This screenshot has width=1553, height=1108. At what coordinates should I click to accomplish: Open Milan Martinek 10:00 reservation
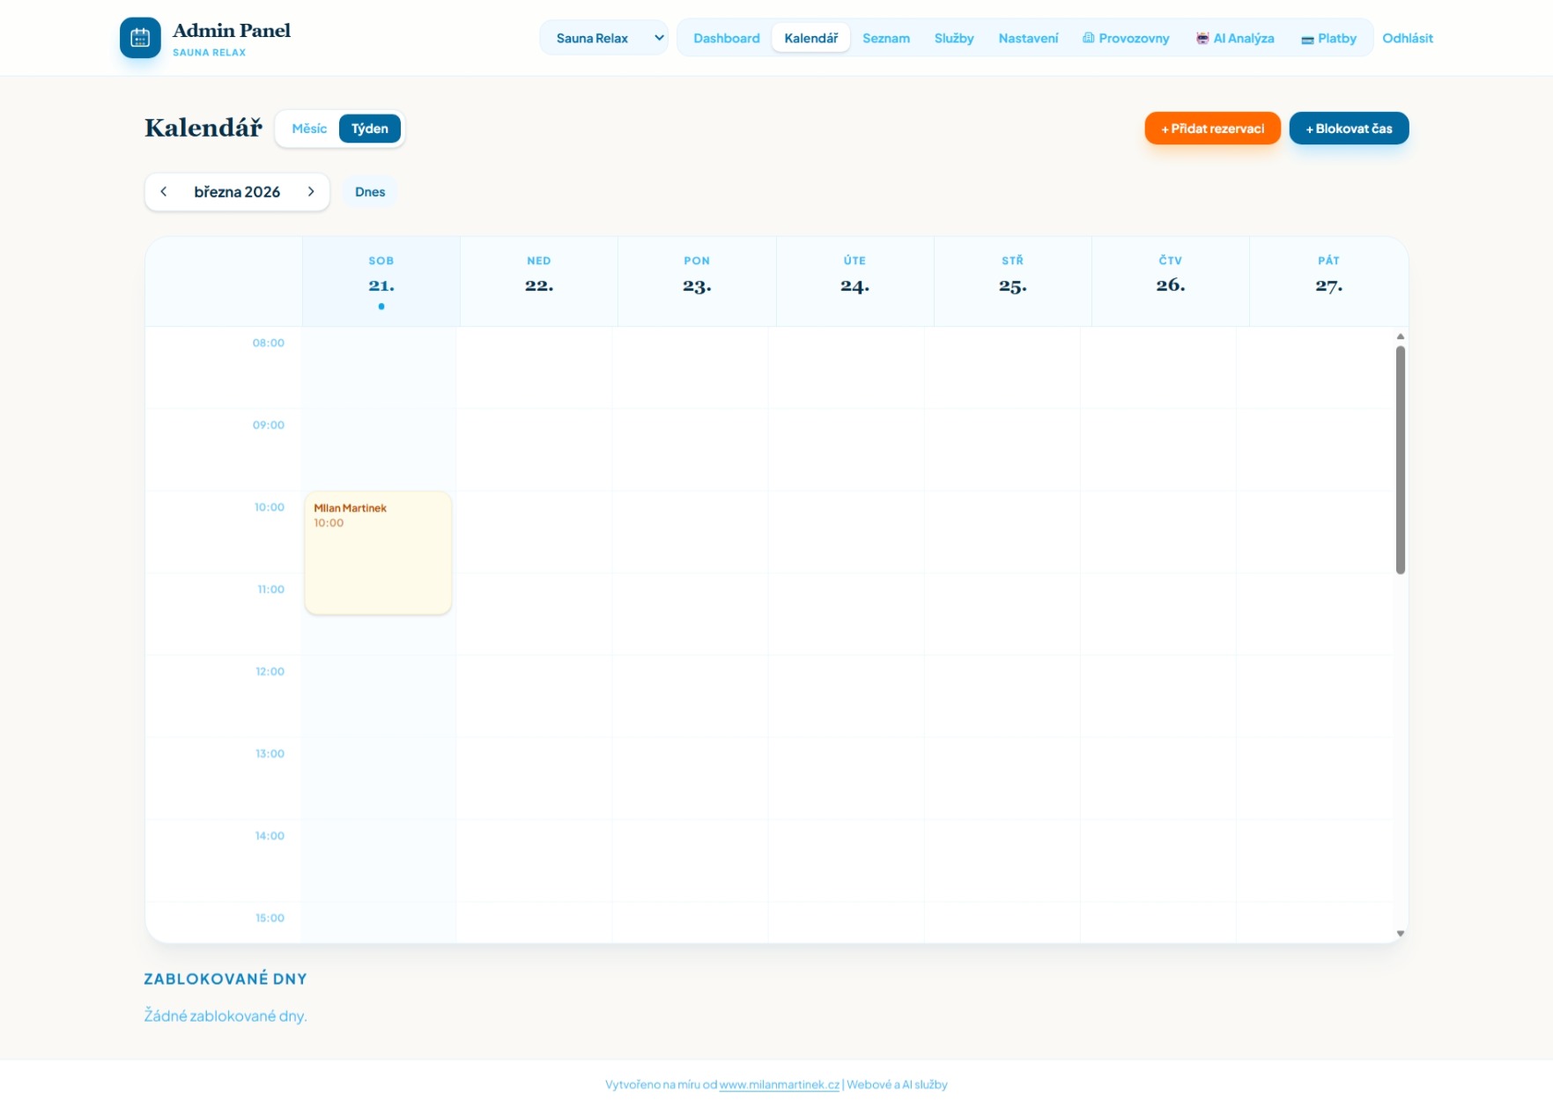(x=378, y=552)
